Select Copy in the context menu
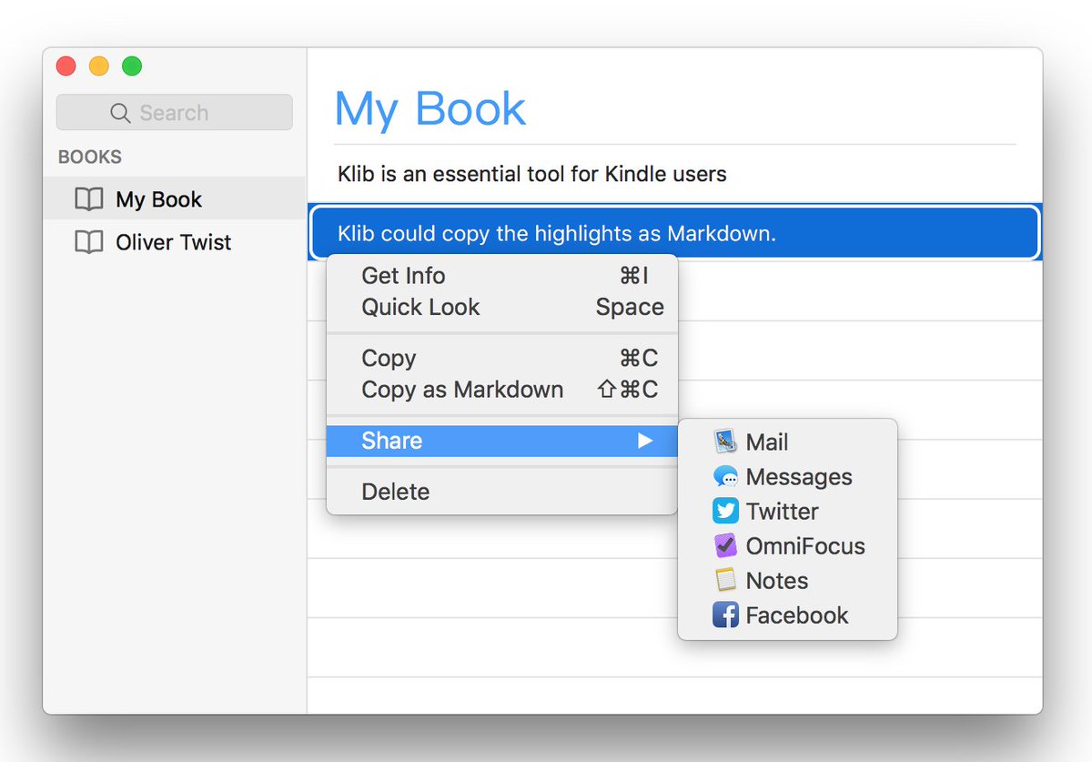 pos(502,358)
